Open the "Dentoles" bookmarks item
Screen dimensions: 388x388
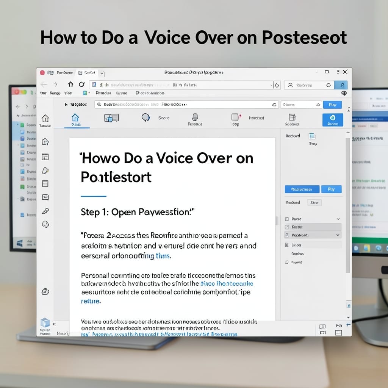pos(103,93)
